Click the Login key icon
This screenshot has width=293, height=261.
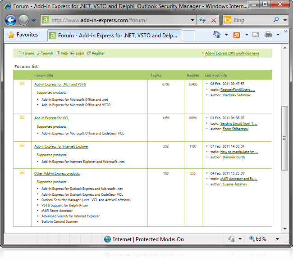[x=72, y=54]
